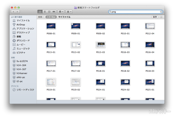Select the P025-01 file
Screen dimensions: 174x117
pyautogui.click(x=150, y=82)
